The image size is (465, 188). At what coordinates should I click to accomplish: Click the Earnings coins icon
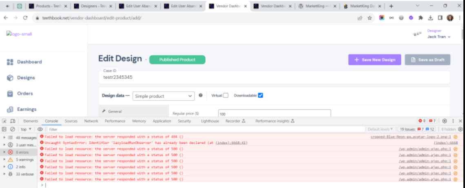[x=10, y=109]
